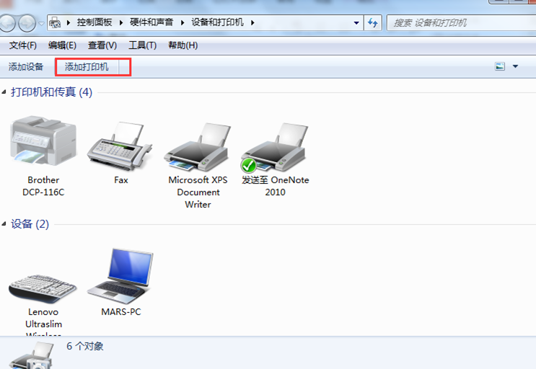
Task: Select the Brother DCP-116C printer icon
Action: 43,141
